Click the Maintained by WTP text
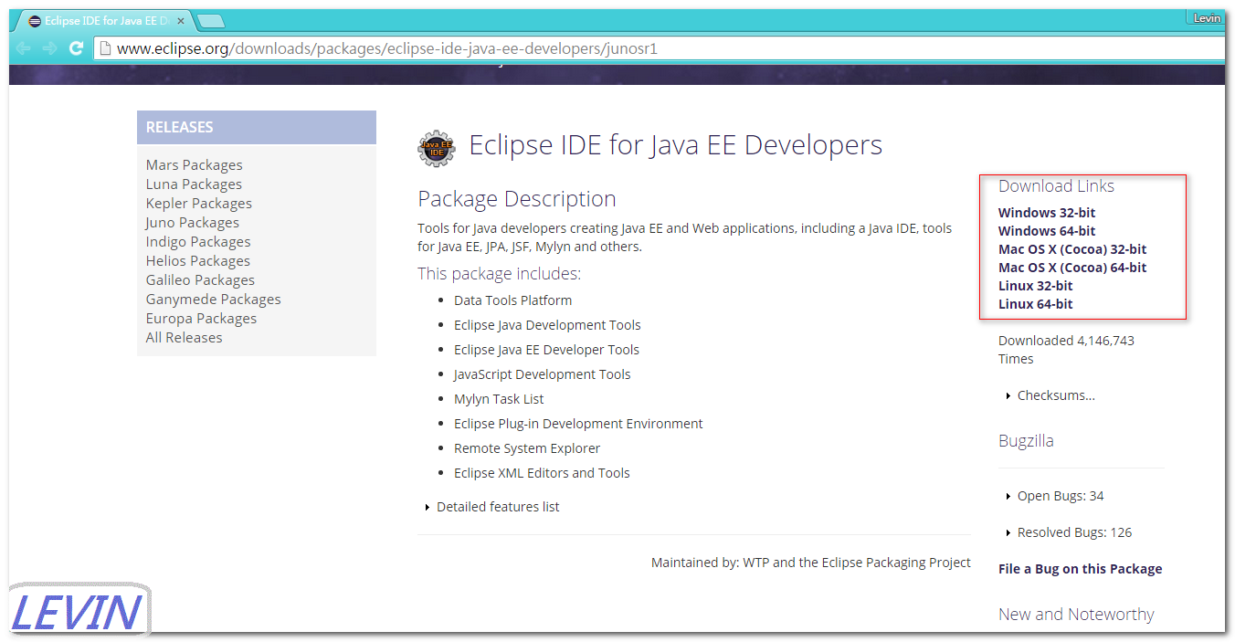Screen dimensions: 1235x642 point(811,563)
